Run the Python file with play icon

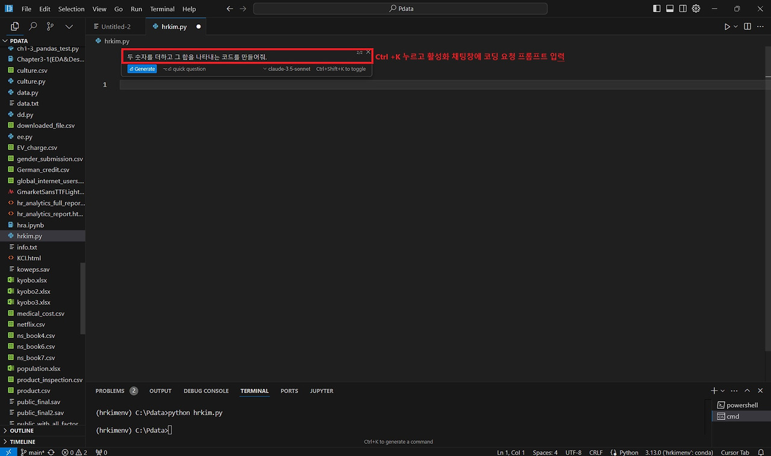[727, 27]
